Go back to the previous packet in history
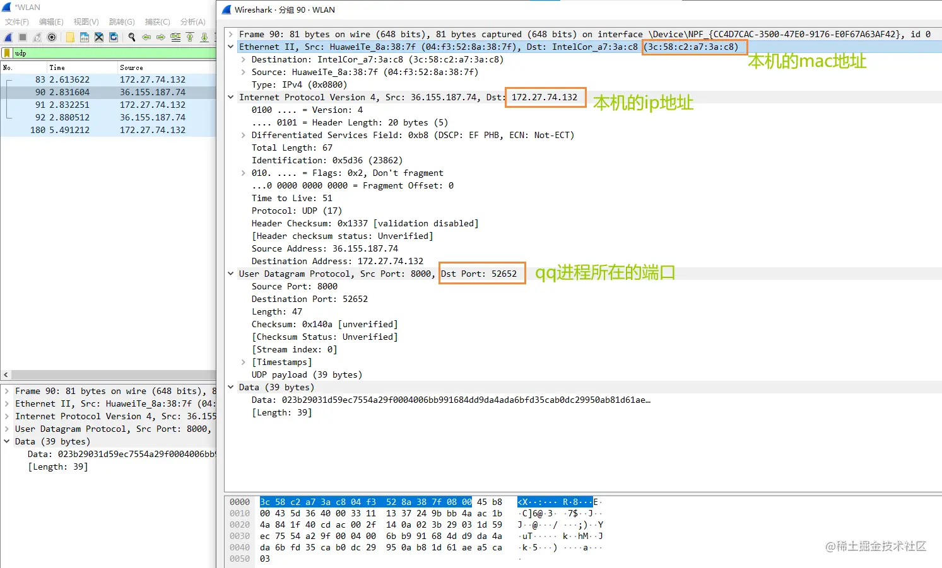 click(146, 37)
